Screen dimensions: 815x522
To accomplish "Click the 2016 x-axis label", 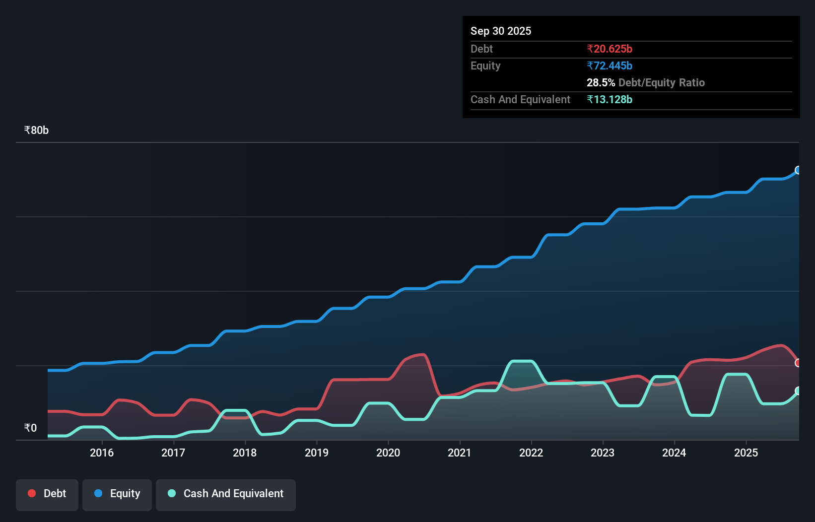I will click(102, 453).
